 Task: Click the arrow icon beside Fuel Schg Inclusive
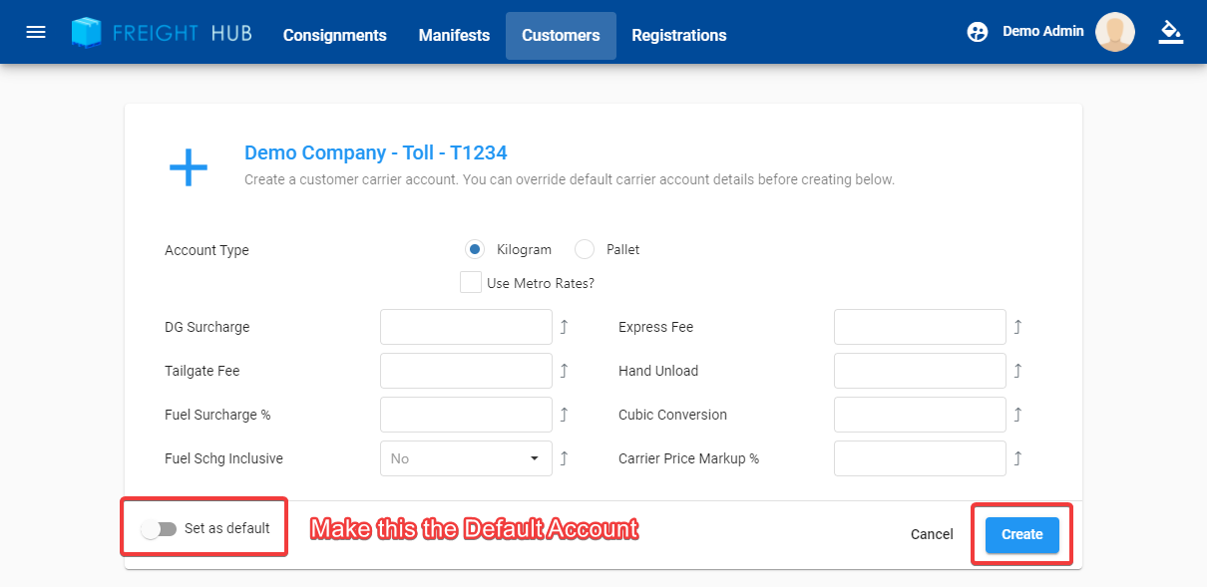point(564,458)
